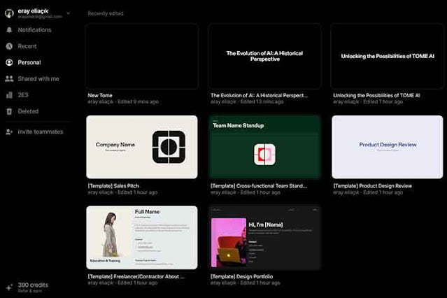Open the Design Portfolio template thumbnail

tap(265, 238)
